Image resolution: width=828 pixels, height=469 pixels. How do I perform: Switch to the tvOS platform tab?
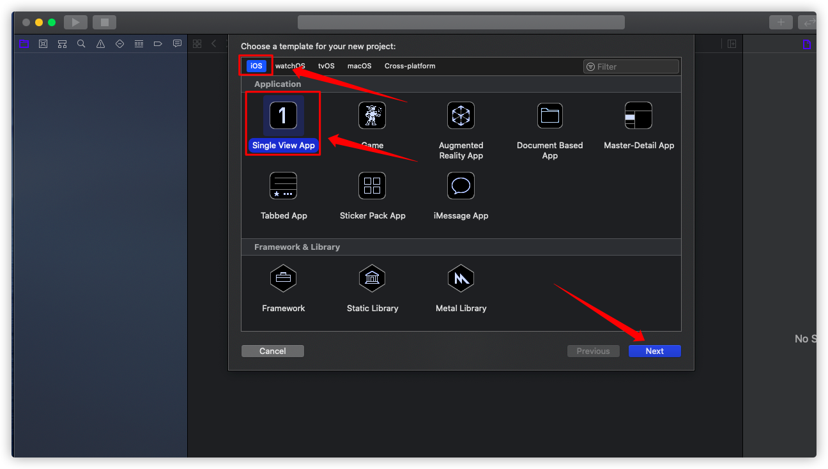click(326, 66)
